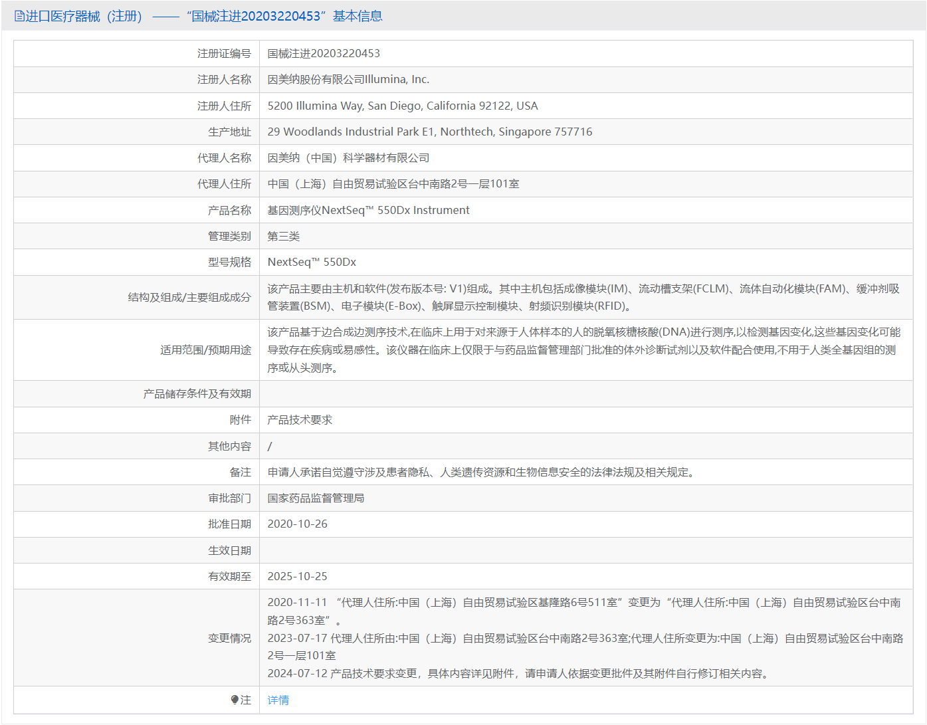Click address 5200 Illumina Way, San Diego

coord(403,106)
